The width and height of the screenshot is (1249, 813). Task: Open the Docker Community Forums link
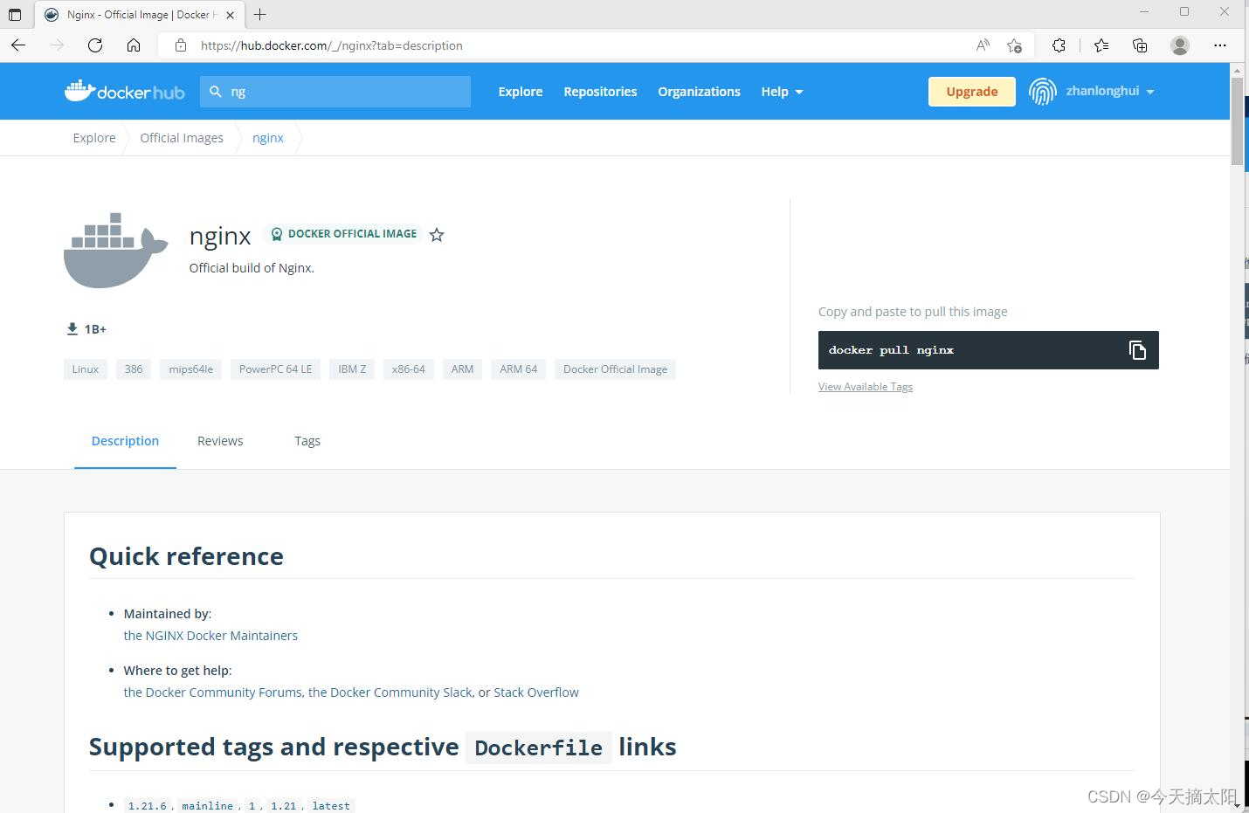coord(213,692)
